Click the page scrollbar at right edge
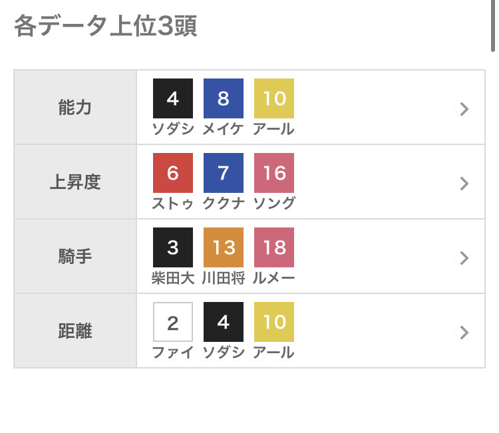The width and height of the screenshot is (499, 433). (x=493, y=27)
